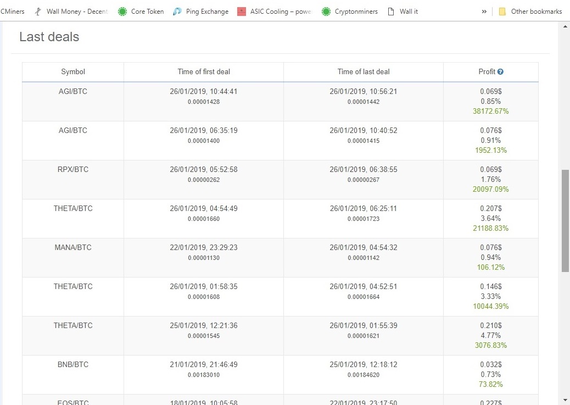The height and width of the screenshot is (405, 570).
Task: Click the 38172.67% profit value
Action: point(491,111)
